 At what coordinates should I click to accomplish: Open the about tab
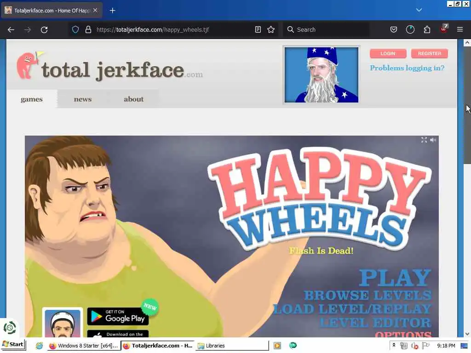[x=134, y=99]
